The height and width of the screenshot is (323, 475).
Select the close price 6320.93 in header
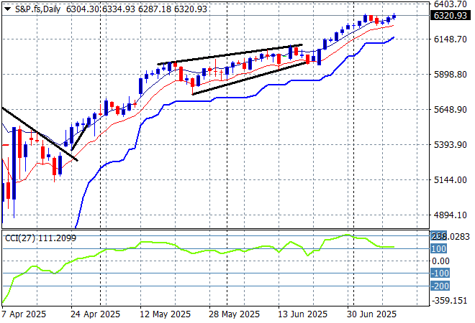[x=191, y=9]
